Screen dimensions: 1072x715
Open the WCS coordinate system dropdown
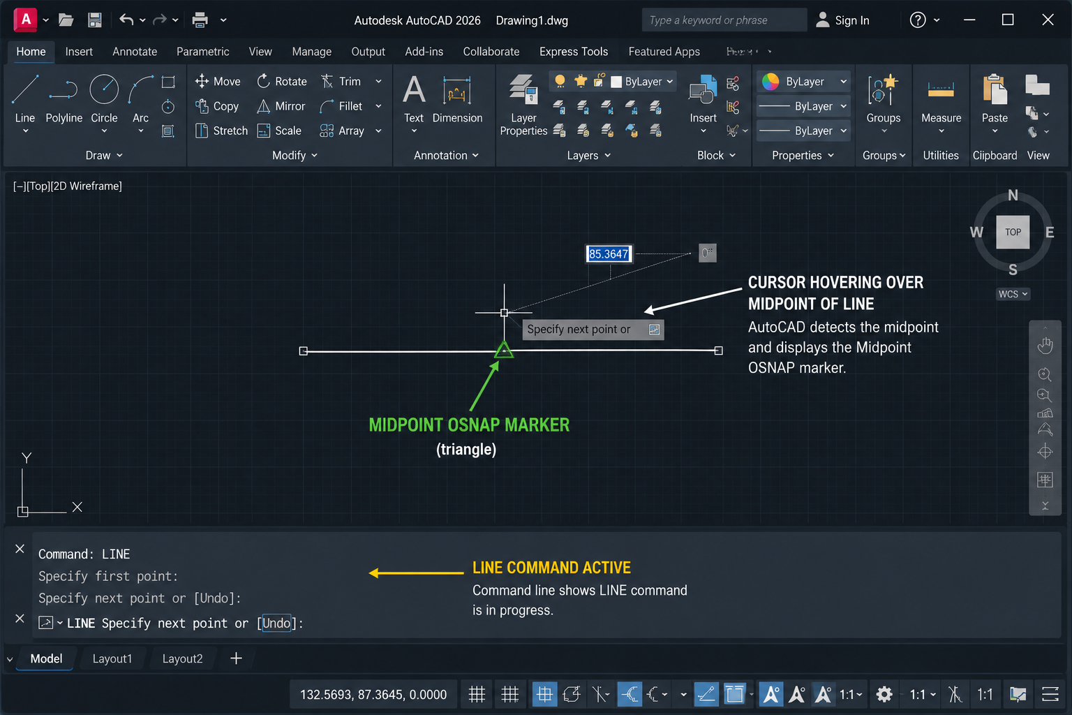[x=1013, y=294]
